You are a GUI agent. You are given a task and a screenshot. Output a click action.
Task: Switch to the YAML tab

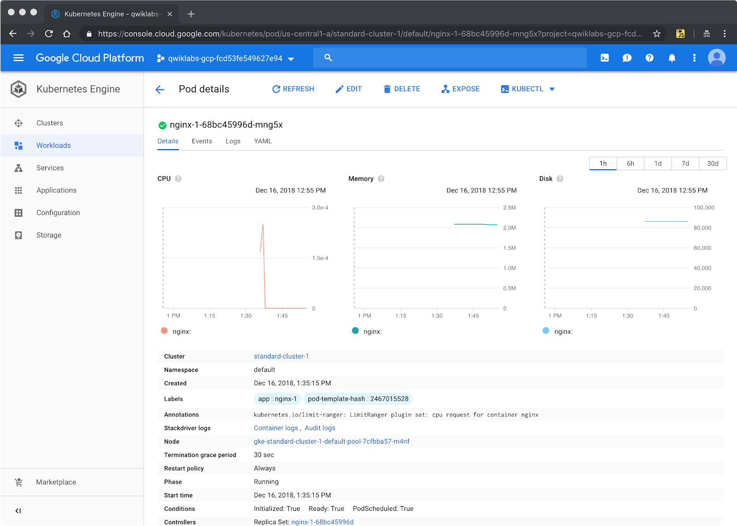(x=263, y=141)
